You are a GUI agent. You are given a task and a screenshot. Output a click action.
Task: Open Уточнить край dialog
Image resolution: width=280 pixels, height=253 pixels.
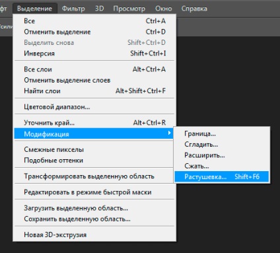[94, 123]
